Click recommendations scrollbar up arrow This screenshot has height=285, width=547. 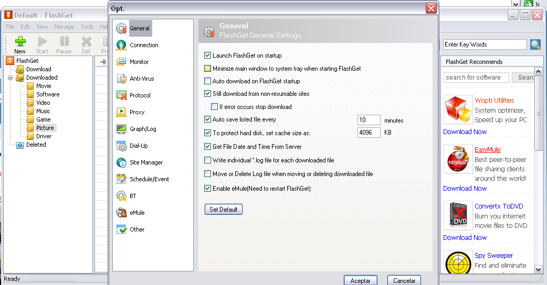click(x=538, y=71)
